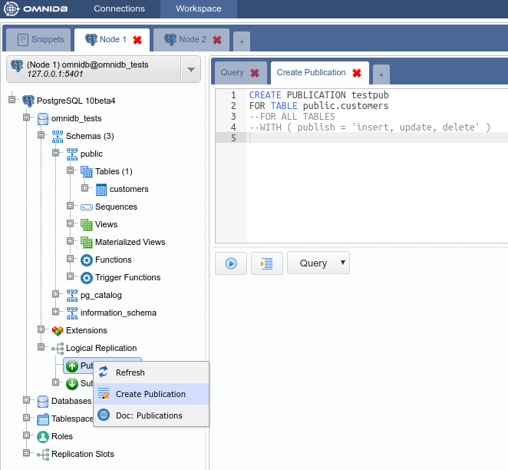This screenshot has width=508, height=470.
Task: Choose Refresh in the context menu
Action: tap(130, 372)
